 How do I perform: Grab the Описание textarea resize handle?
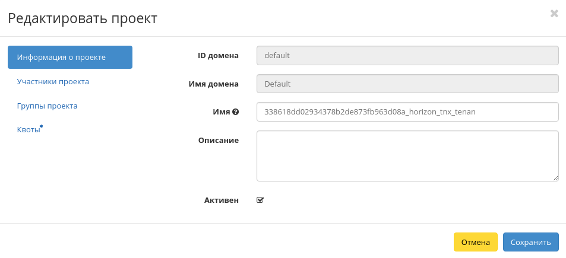(555, 177)
